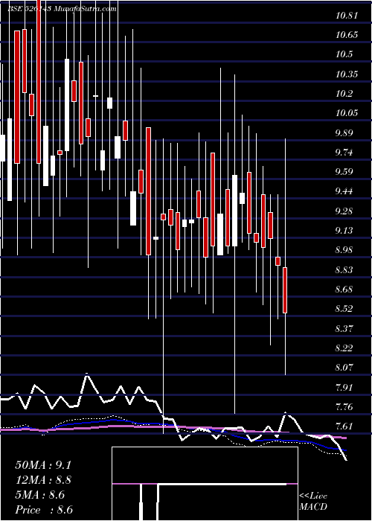372x521 pixels.
Task: Click inside the MACD indicator panel
Action: tap(205, 484)
